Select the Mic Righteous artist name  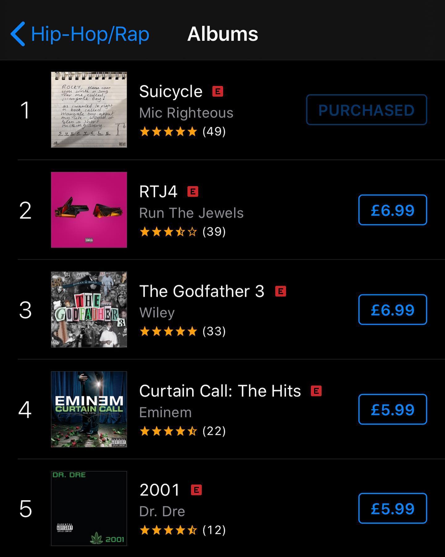[x=186, y=113]
